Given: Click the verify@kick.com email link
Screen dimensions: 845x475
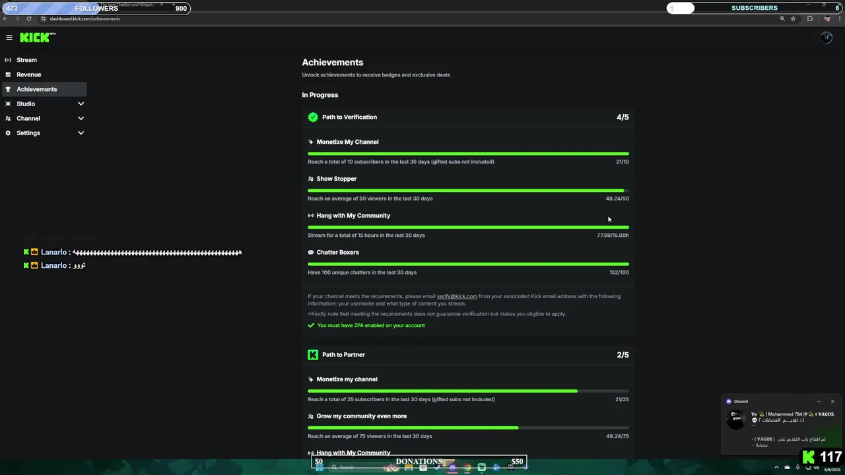Looking at the screenshot, I should [x=457, y=296].
